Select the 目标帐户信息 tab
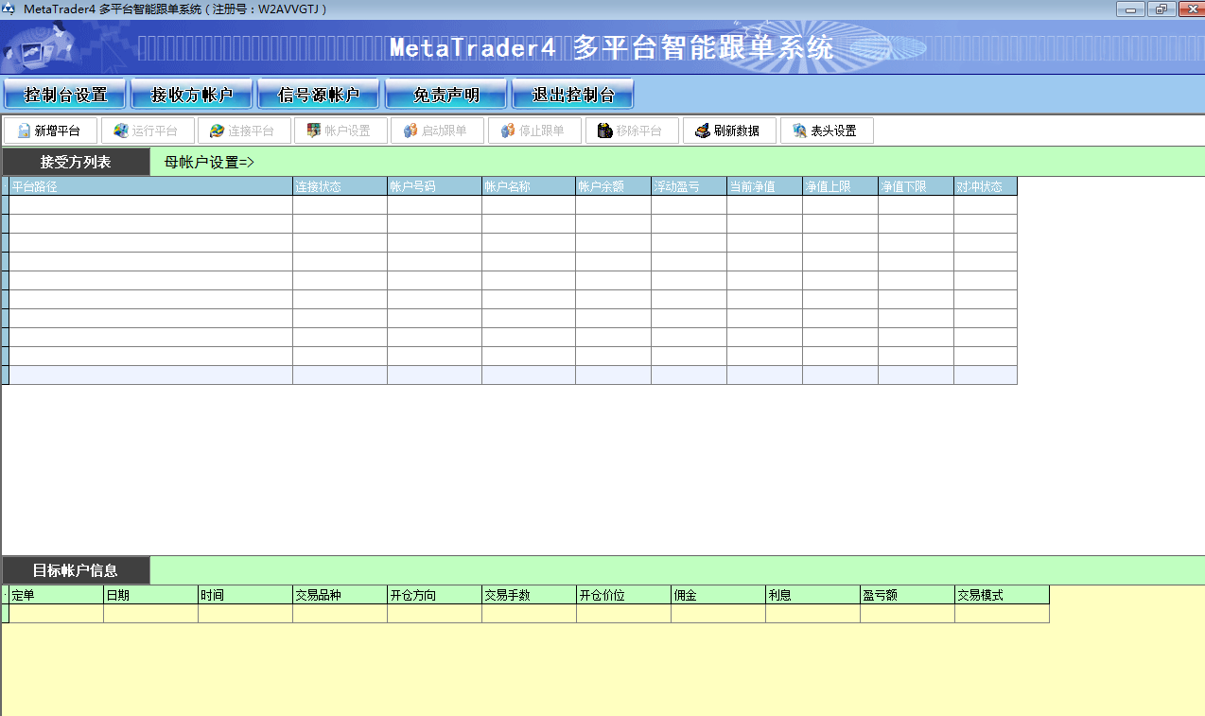 point(76,570)
